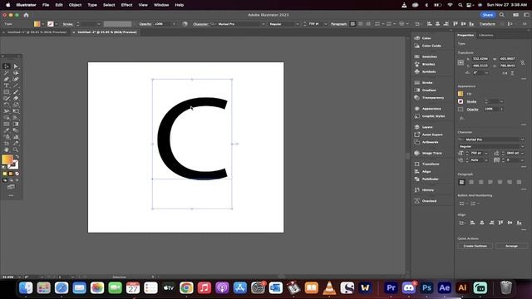Viewport: 532px width, 299px height.
Task: Swap fill and stroke colors
Action: click(17, 157)
